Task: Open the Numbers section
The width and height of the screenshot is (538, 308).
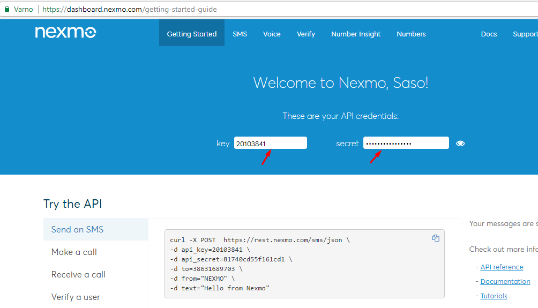Action: tap(411, 34)
